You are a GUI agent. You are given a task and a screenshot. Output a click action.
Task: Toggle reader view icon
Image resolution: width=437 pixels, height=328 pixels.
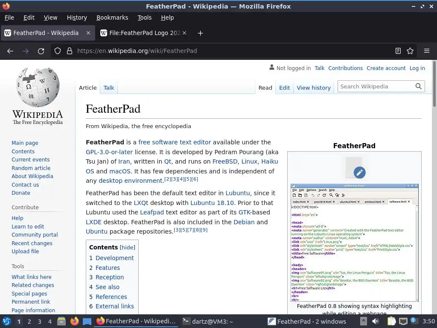pos(398,51)
